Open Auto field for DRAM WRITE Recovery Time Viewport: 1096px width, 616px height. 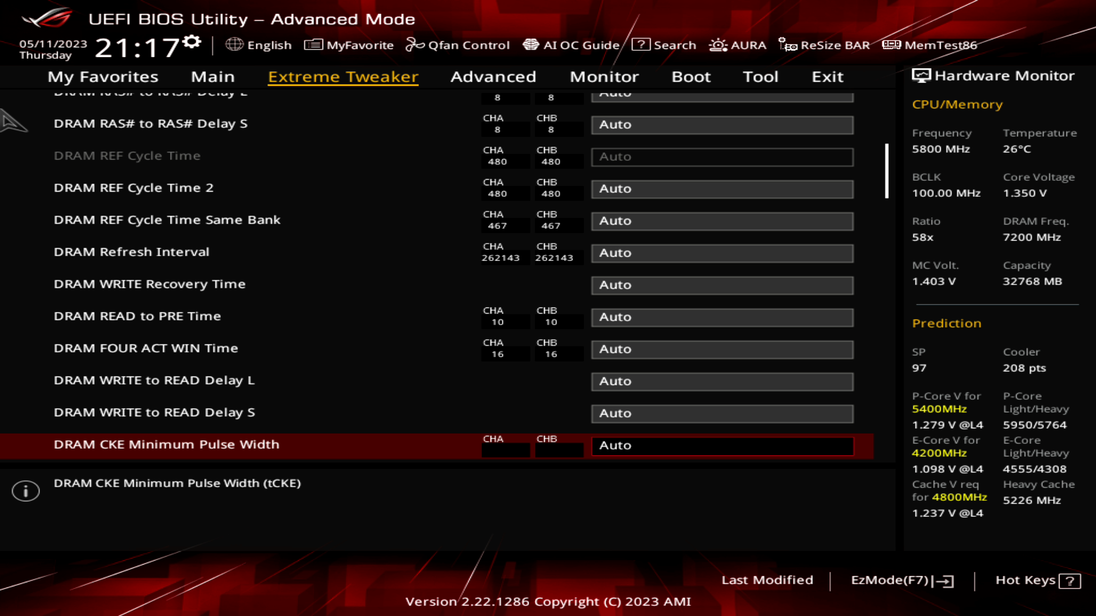(x=722, y=285)
